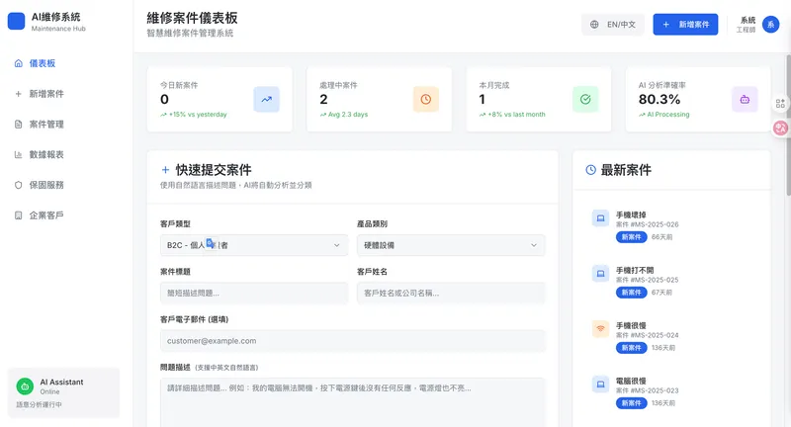Click the blue 新增案件 button in the header
Screen dimensions: 791x427
point(685,24)
